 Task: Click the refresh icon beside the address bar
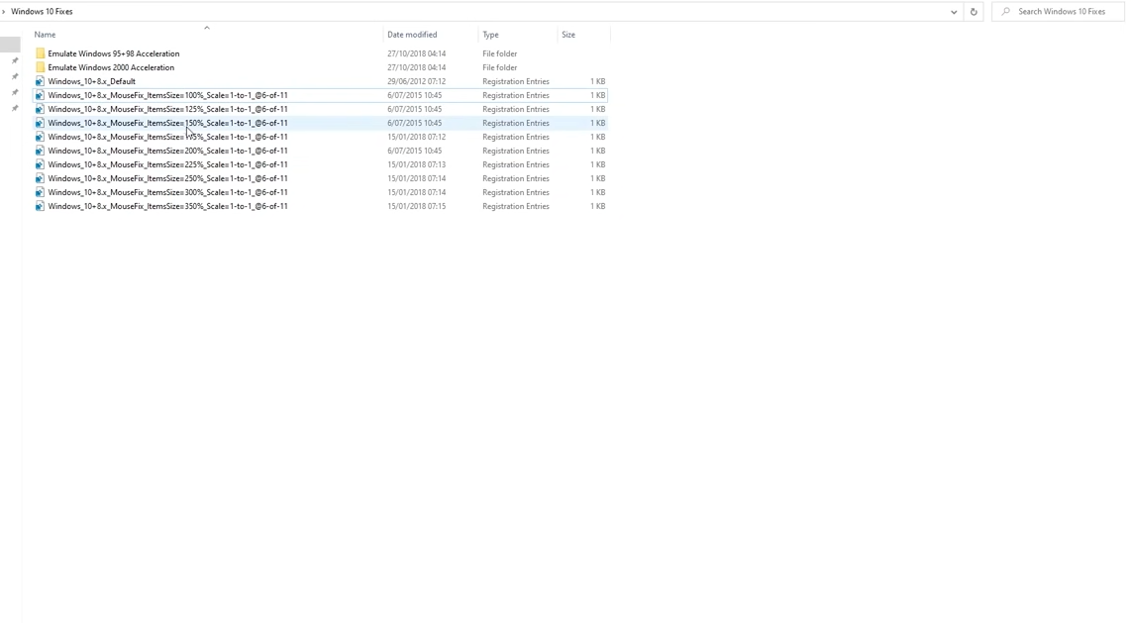(973, 12)
